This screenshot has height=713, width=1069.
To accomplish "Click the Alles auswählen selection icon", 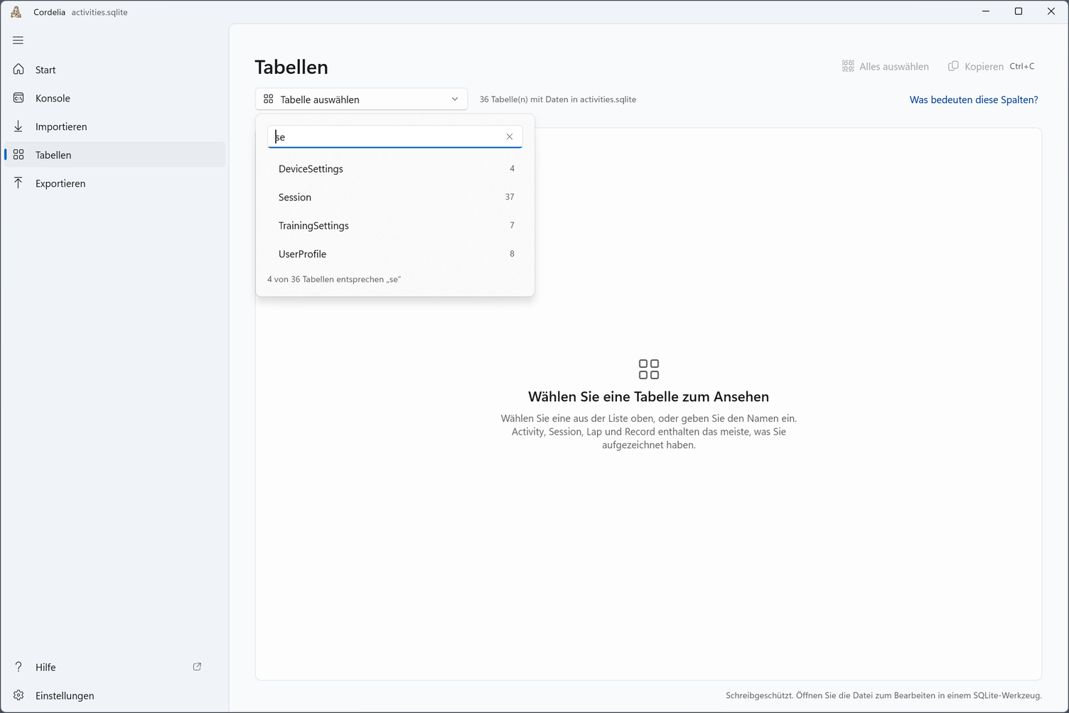I will tap(848, 66).
